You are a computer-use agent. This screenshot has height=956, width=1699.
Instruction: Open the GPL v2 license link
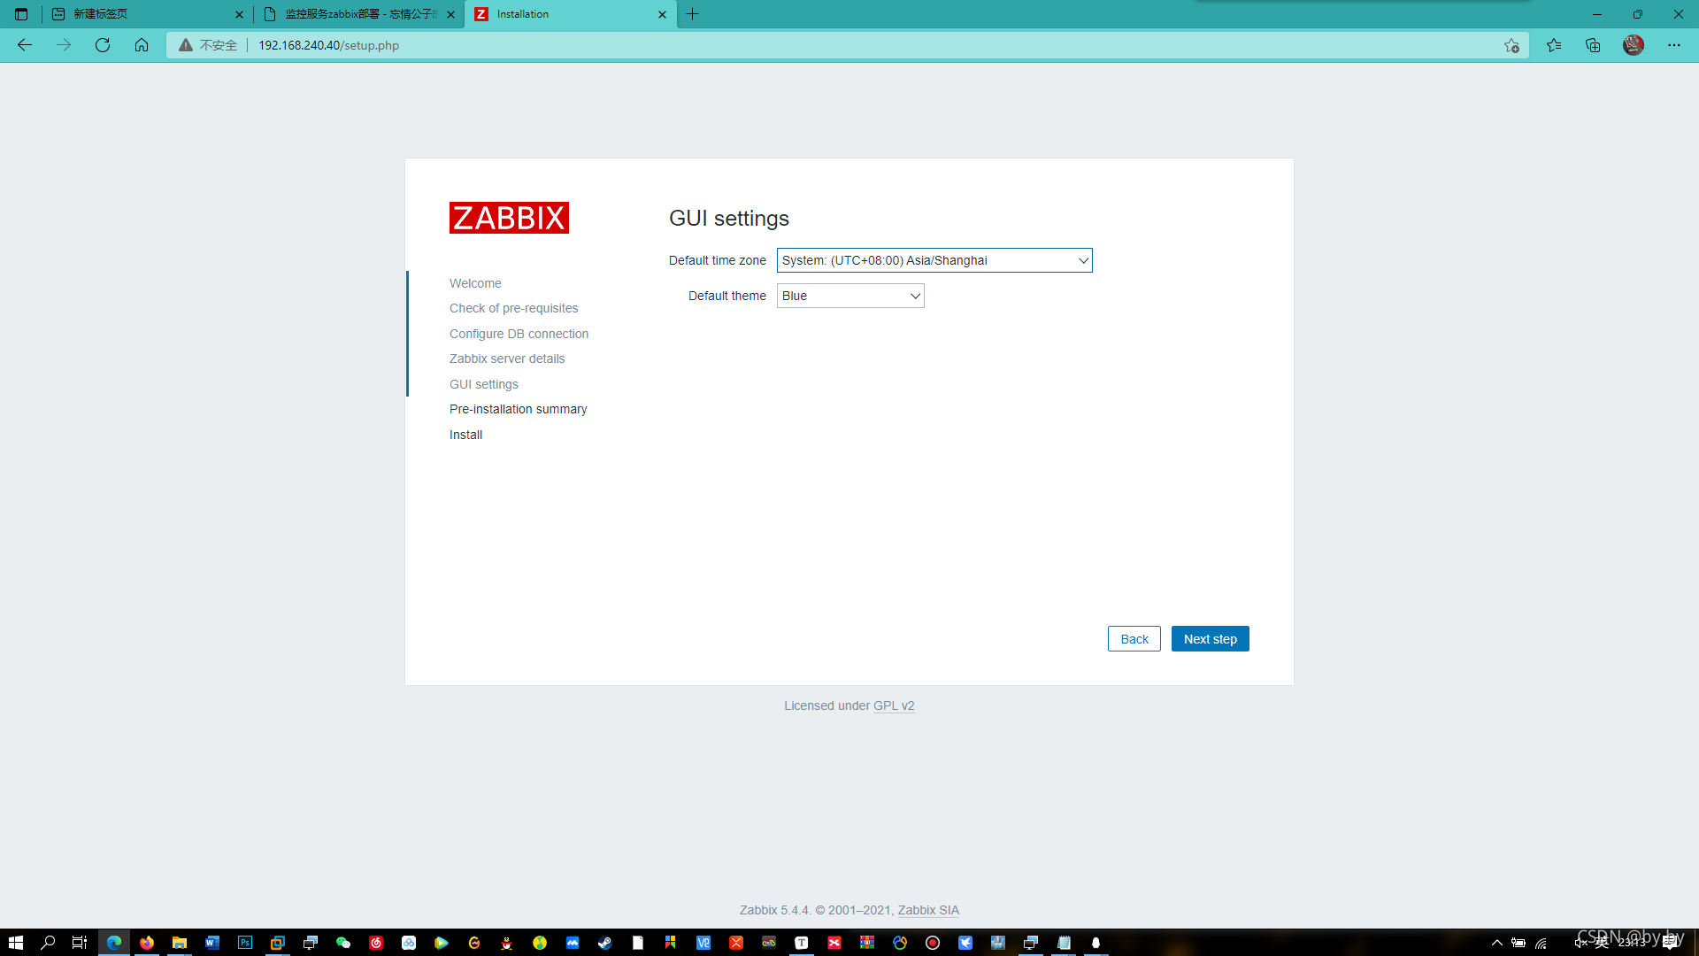(x=894, y=705)
